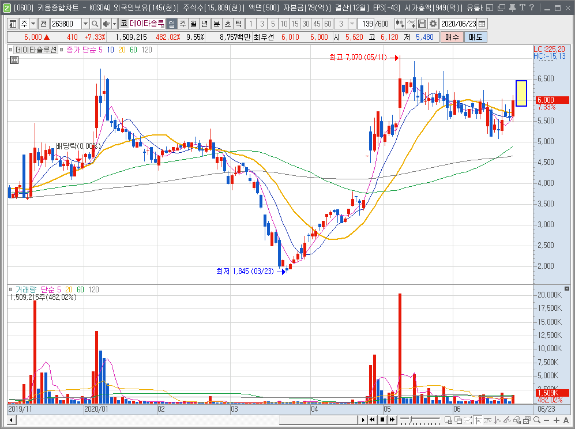Select the yearly (년) period toggle
The height and width of the screenshot is (429, 575).
[205, 24]
